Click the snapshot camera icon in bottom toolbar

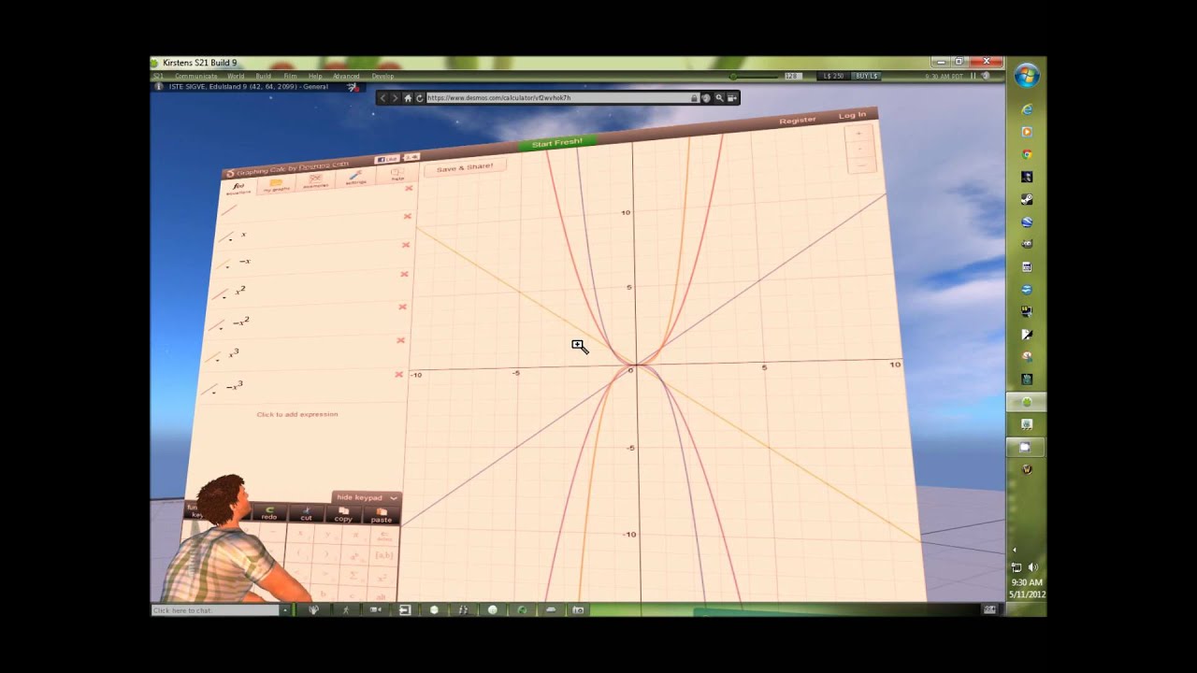click(x=579, y=610)
